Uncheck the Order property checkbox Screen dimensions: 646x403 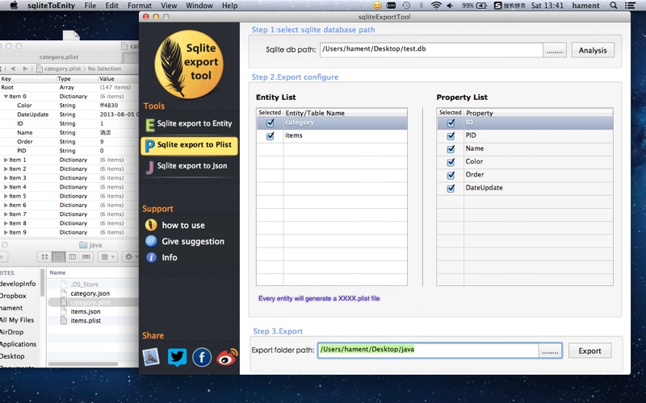tap(451, 175)
